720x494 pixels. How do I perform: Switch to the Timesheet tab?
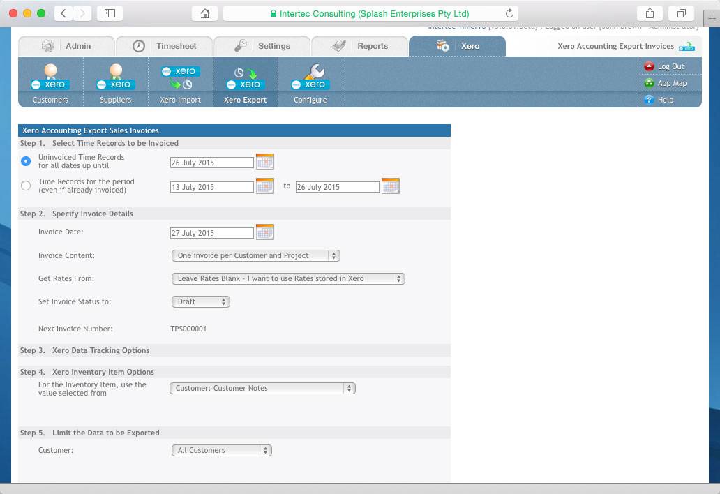point(165,46)
